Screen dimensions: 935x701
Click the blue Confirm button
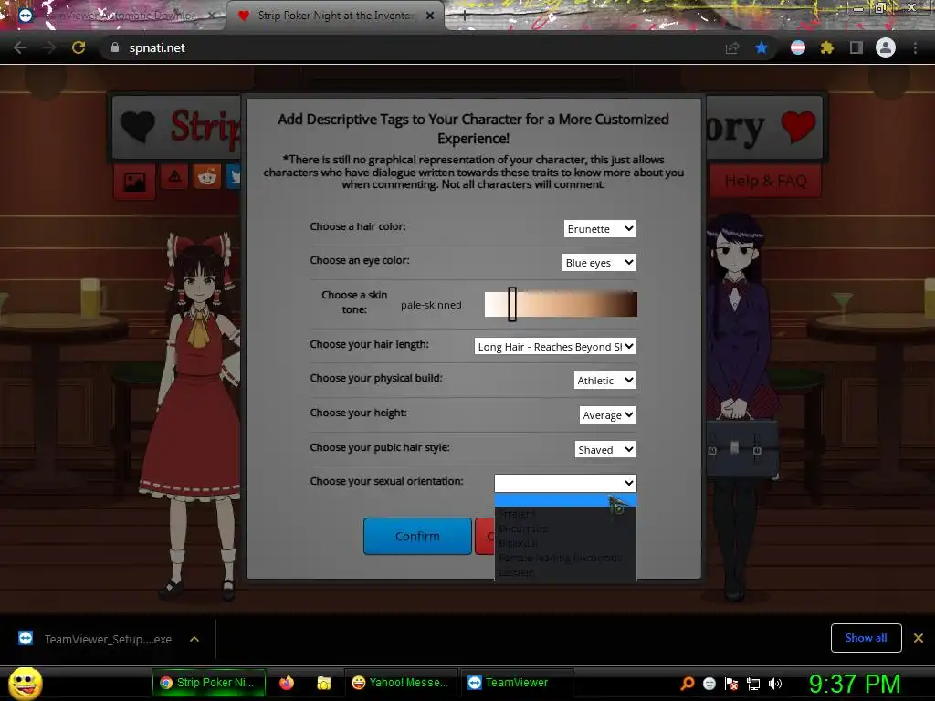click(417, 536)
